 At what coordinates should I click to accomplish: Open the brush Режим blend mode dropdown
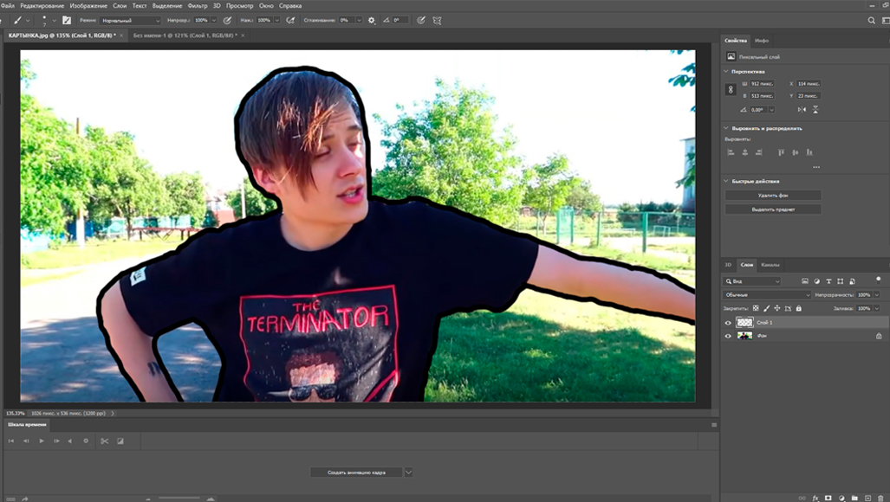[x=130, y=19]
